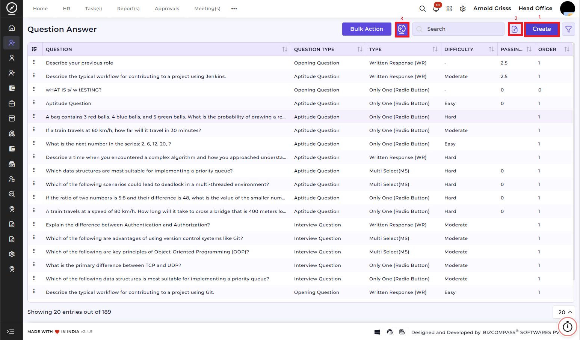Sort by the DIFFICULTY column arrows
This screenshot has height=340, width=580.
click(491, 49)
